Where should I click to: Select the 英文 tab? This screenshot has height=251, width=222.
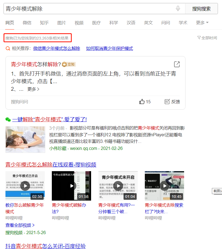(148, 23)
